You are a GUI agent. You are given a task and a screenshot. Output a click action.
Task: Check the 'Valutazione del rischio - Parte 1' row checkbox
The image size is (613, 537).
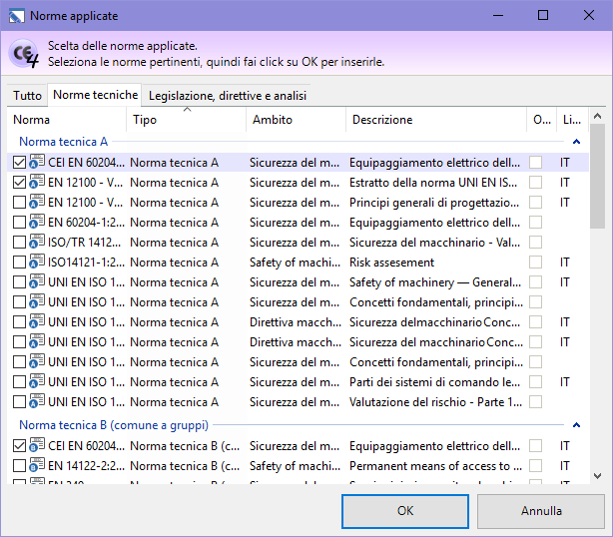point(19,401)
